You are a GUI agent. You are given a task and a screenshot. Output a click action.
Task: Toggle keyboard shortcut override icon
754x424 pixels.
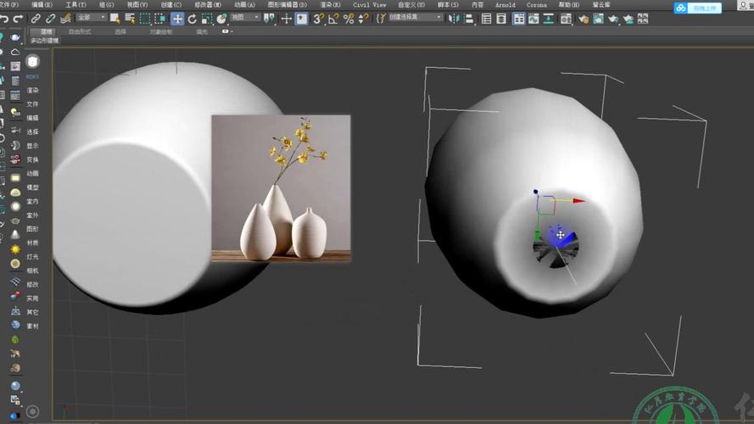coord(301,19)
